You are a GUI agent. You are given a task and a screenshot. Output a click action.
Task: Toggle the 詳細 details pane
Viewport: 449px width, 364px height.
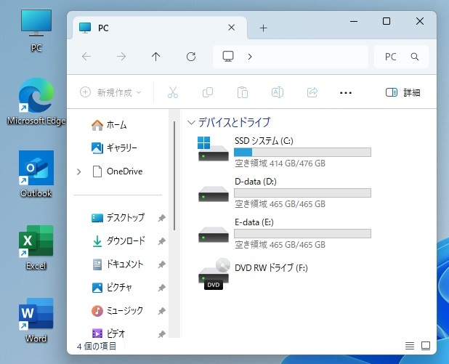point(403,92)
